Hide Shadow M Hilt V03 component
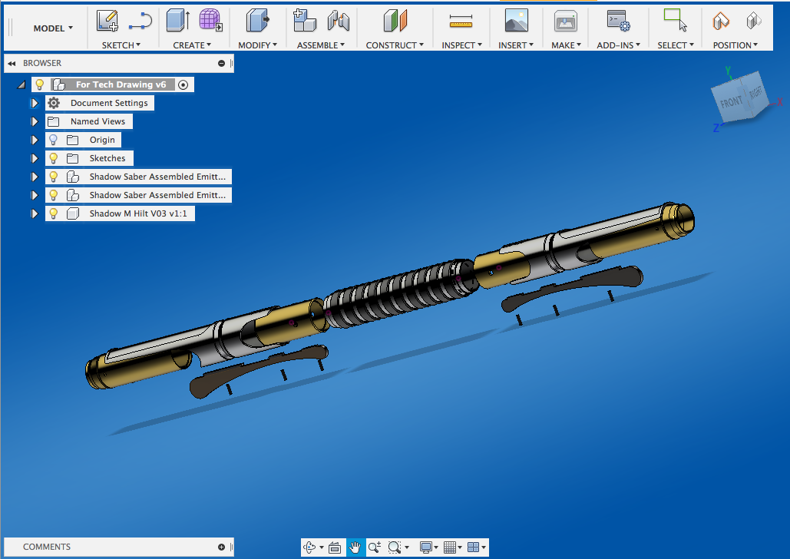Screen dimensions: 790x559 (53, 213)
